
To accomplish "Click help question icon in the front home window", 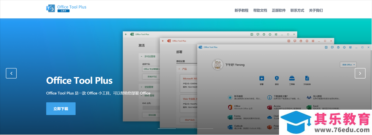I will (338, 47).
